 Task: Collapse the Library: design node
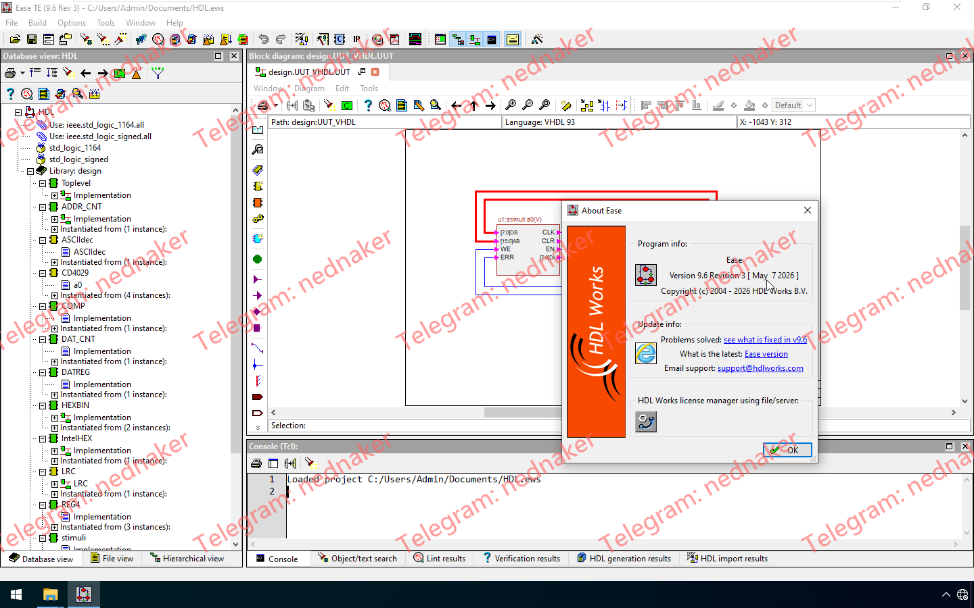pyautogui.click(x=30, y=172)
